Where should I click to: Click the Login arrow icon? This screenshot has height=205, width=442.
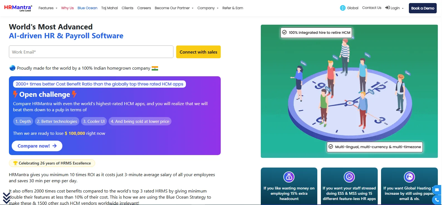387,8
